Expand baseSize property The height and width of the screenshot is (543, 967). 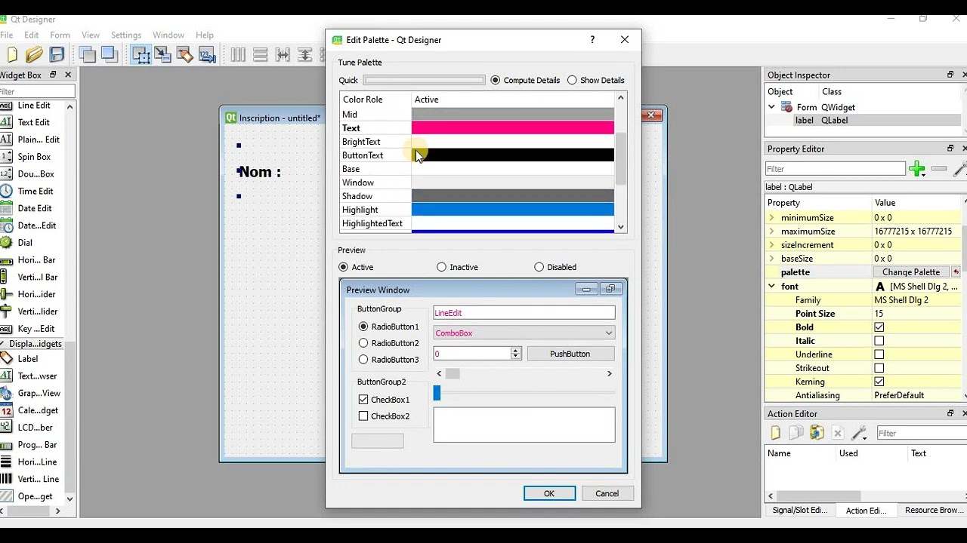[771, 259]
